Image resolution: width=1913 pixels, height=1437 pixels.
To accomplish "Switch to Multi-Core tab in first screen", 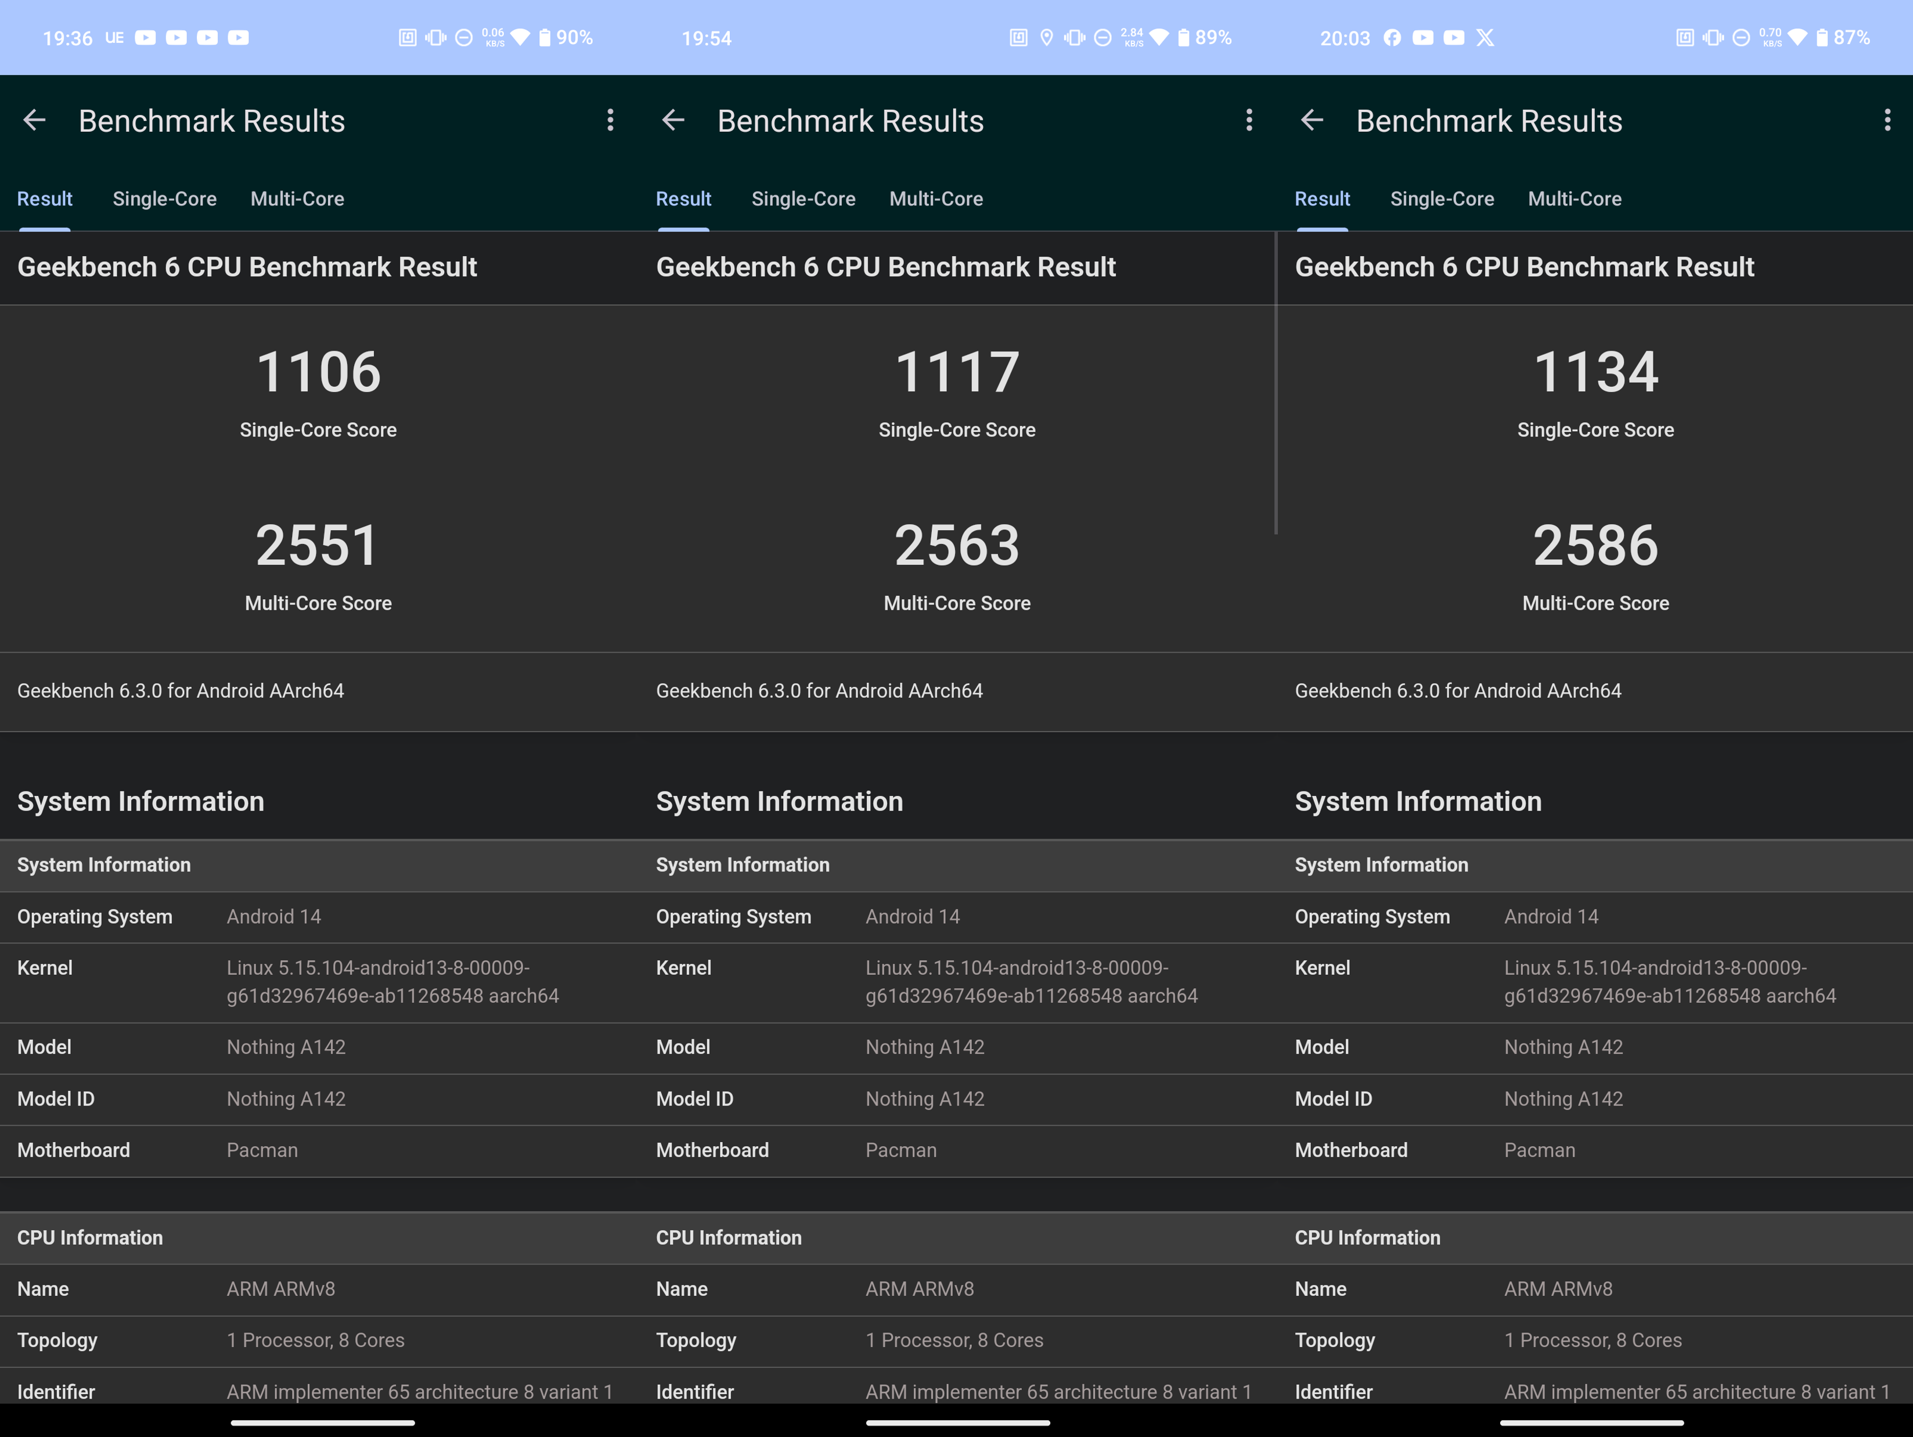I will pyautogui.click(x=297, y=199).
